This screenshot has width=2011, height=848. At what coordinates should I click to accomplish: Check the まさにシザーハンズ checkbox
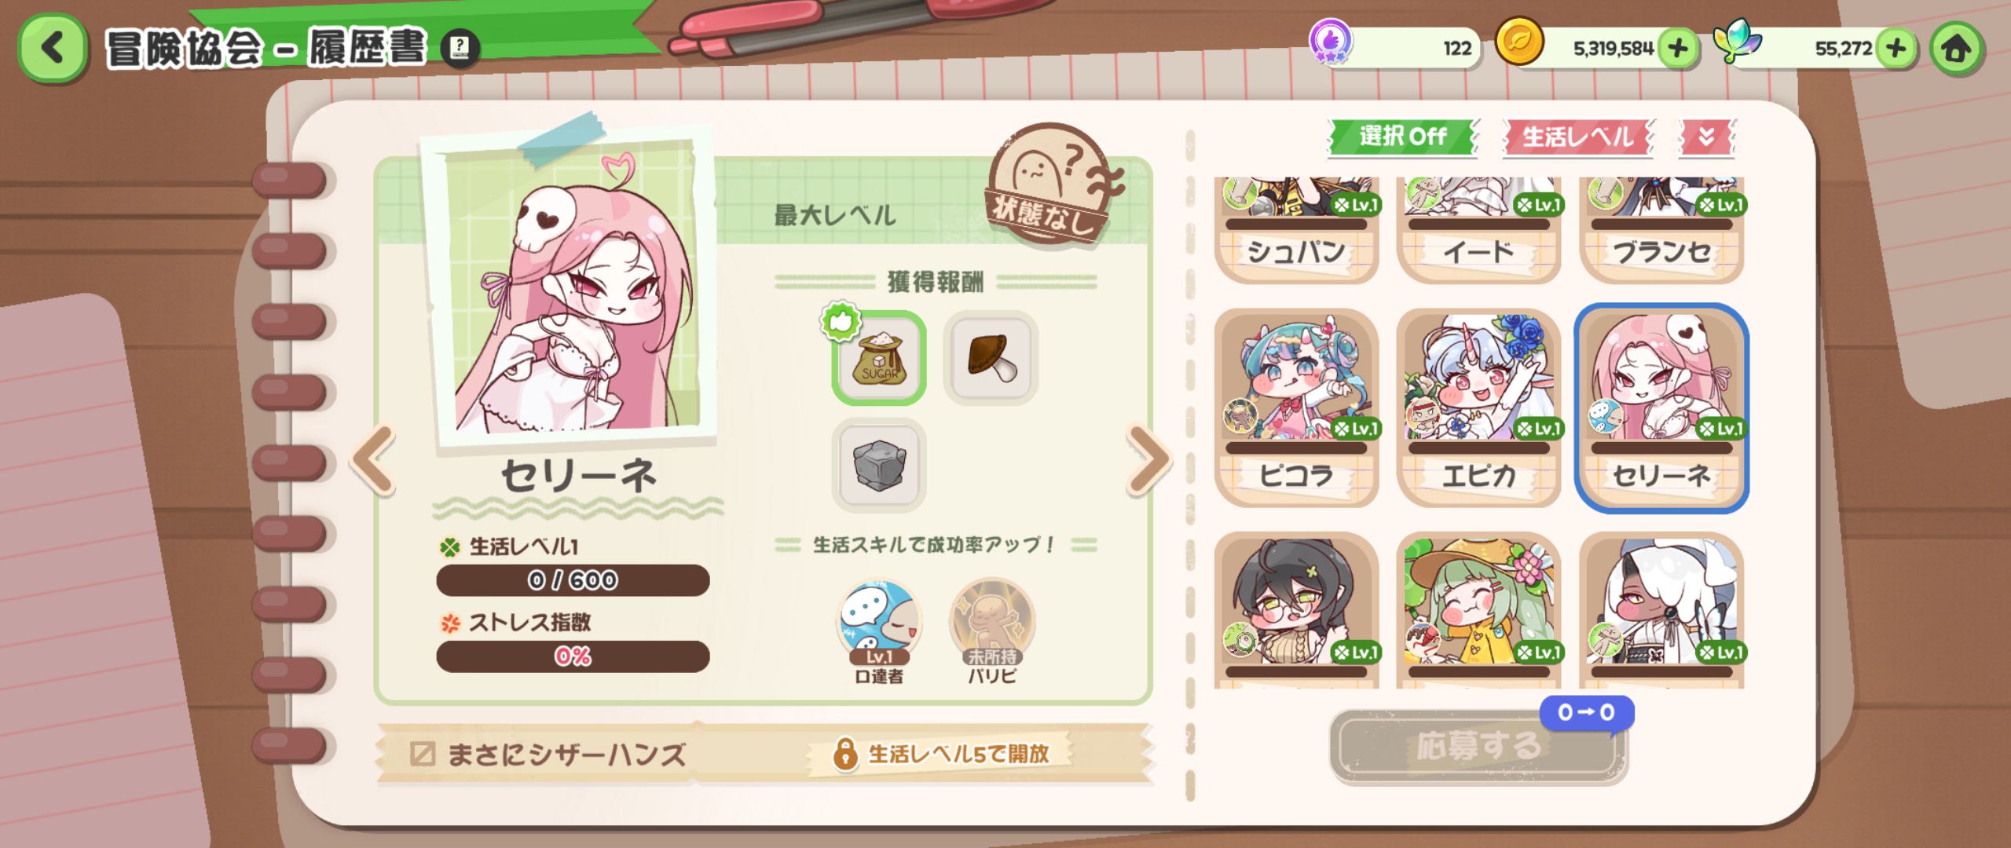click(x=422, y=754)
